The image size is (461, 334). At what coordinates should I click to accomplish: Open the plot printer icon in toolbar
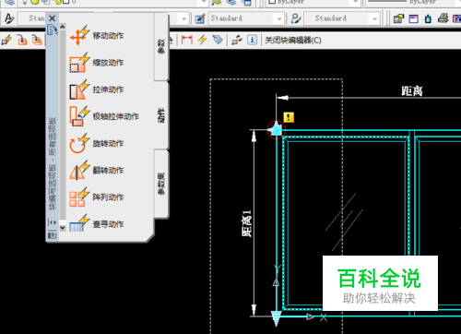[443, 18]
